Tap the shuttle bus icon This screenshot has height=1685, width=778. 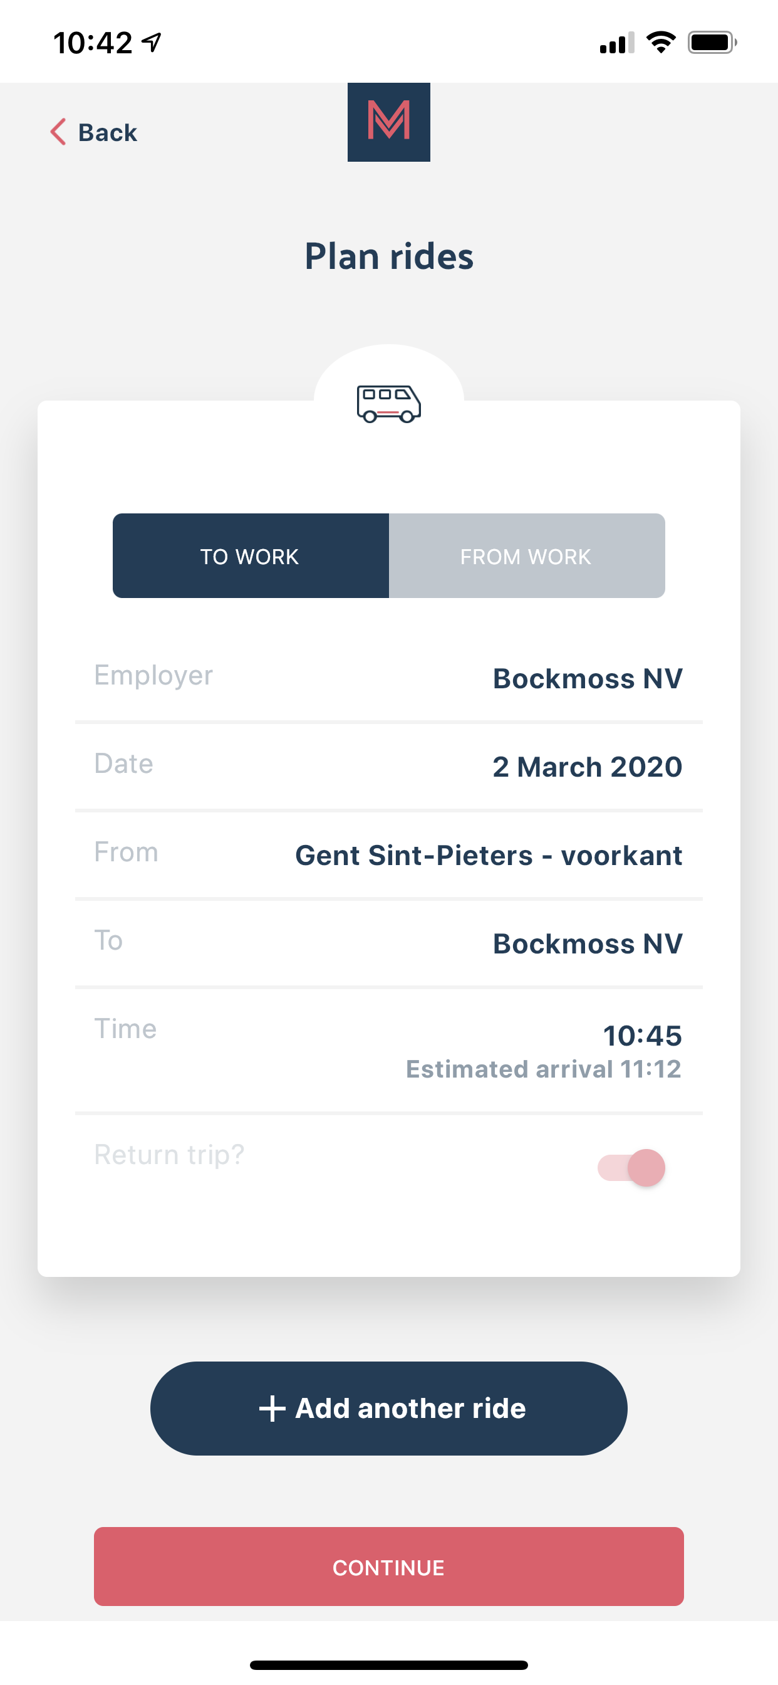(388, 404)
